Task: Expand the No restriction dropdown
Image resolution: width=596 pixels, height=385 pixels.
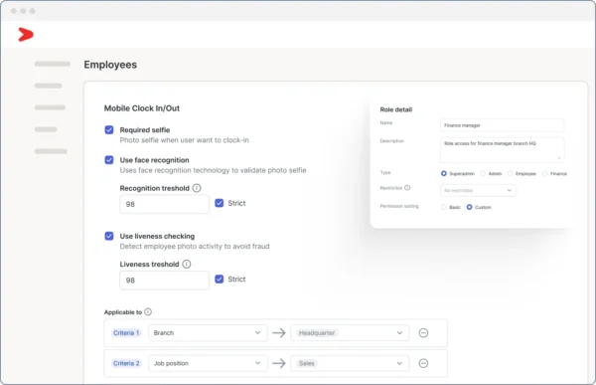Action: point(478,190)
